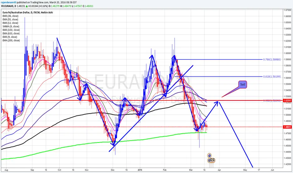
Task: Click the close value C:1.48011
Action: tap(88, 6)
